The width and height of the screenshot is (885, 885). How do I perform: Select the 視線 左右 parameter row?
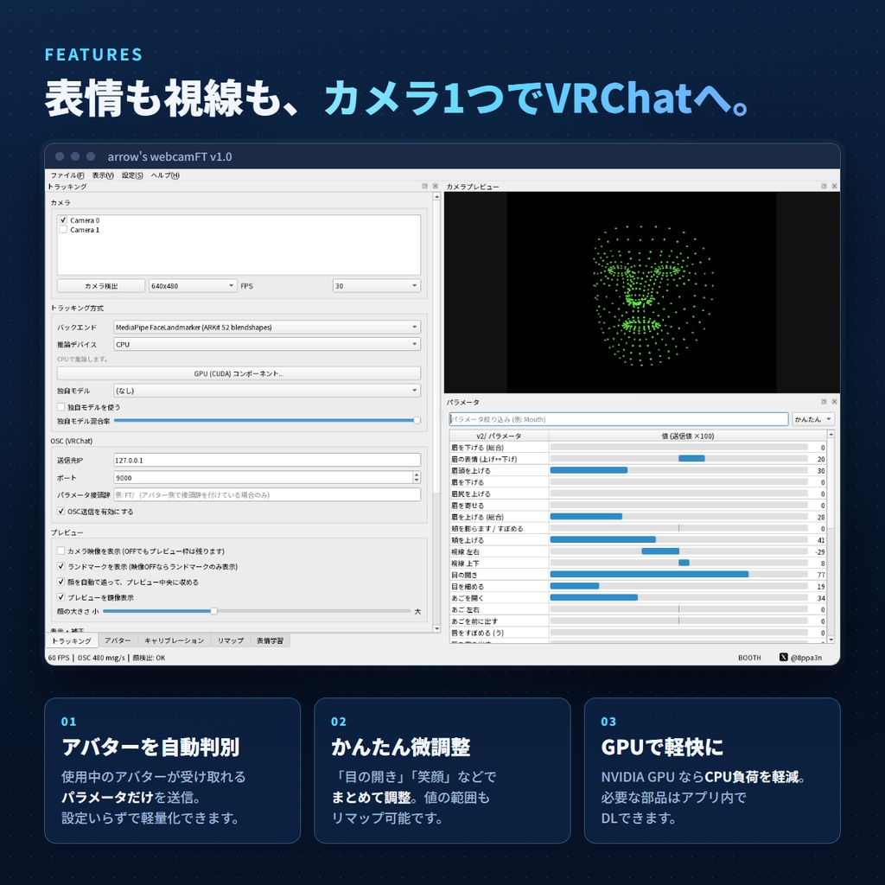coord(639,551)
